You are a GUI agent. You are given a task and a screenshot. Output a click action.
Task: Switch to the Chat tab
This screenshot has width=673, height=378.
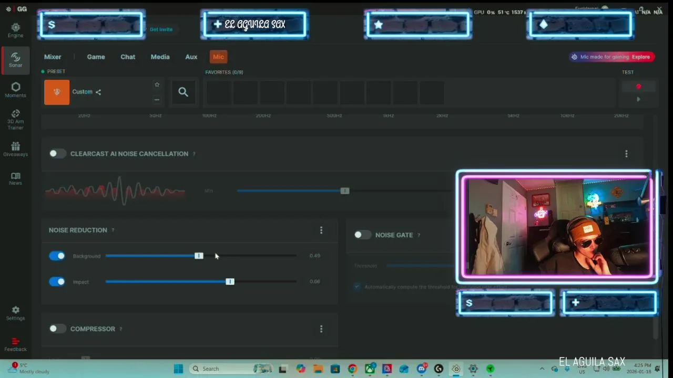point(128,57)
